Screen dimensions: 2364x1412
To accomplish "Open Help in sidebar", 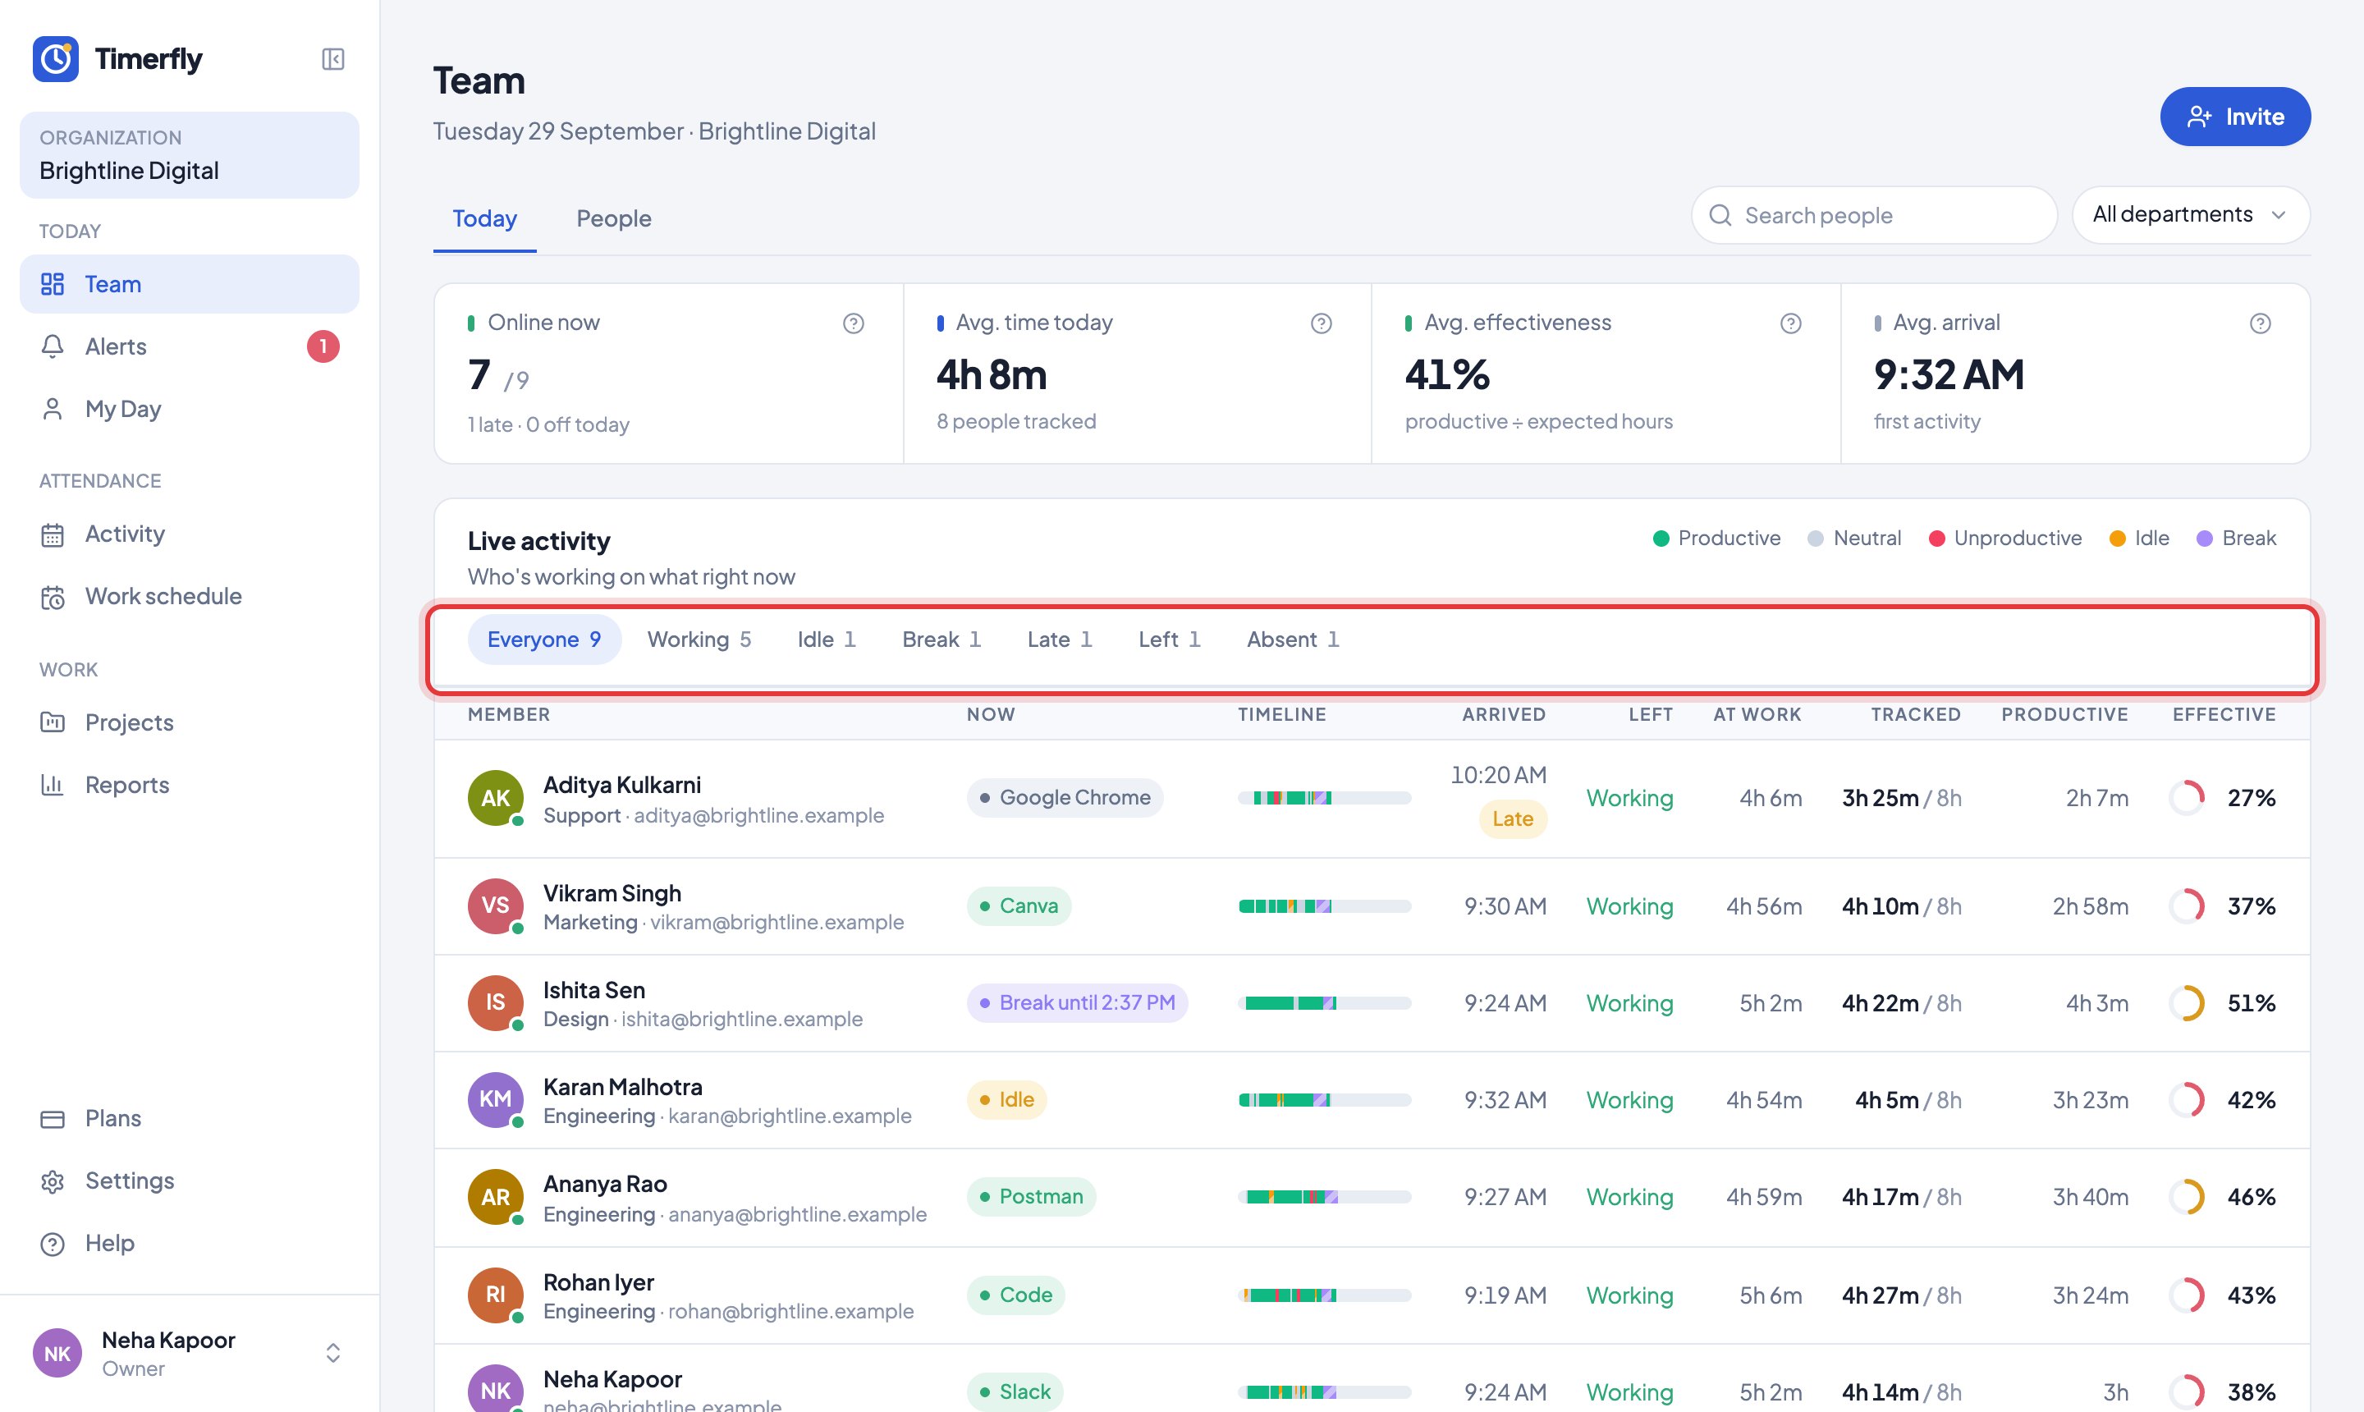I will (190, 1244).
